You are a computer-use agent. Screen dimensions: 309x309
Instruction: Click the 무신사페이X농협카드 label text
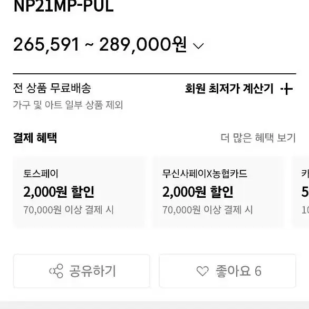pos(205,173)
